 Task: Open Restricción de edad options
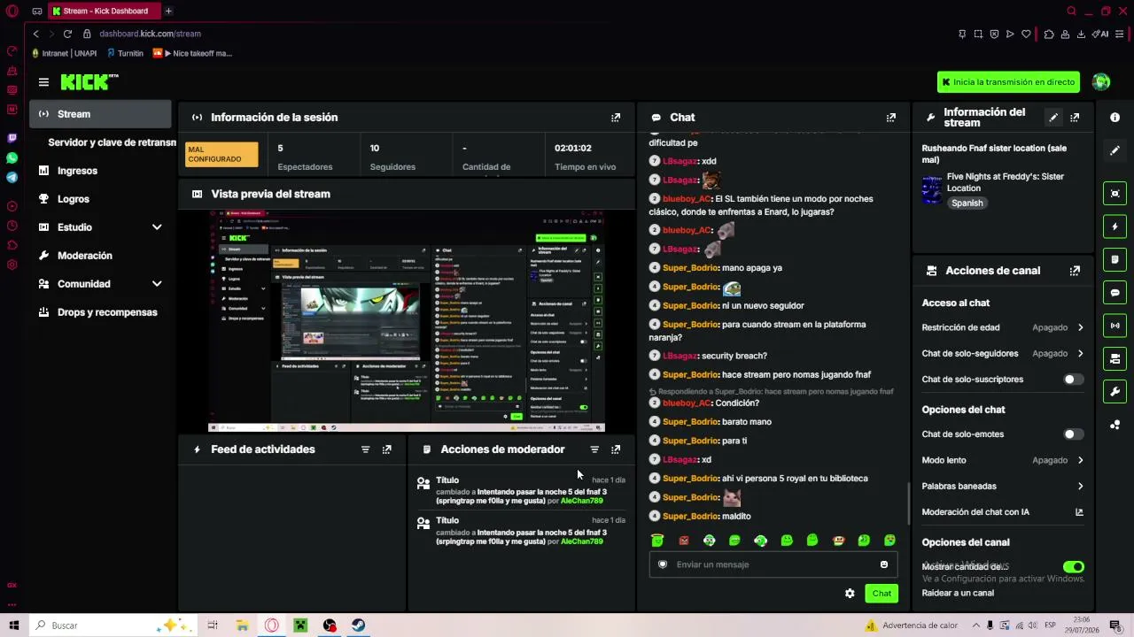[1002, 327]
